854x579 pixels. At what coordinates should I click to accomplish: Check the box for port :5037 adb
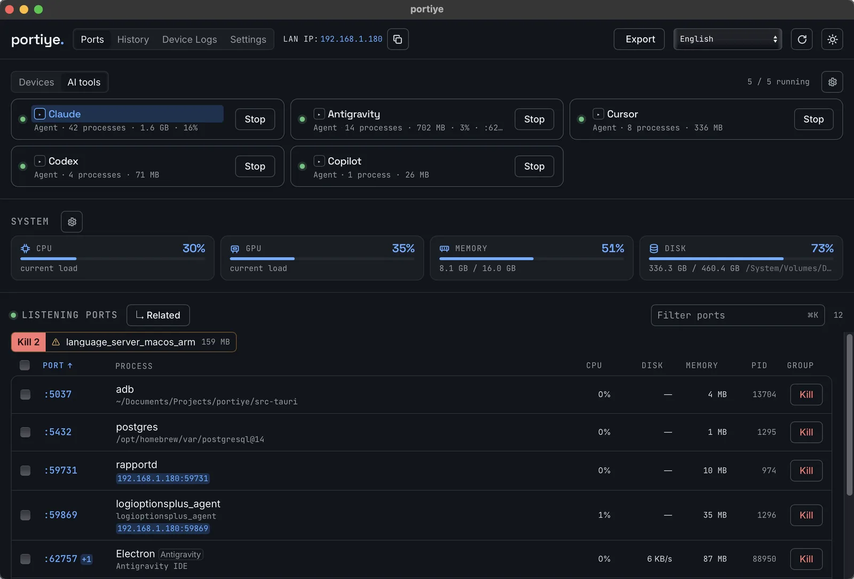(x=25, y=395)
